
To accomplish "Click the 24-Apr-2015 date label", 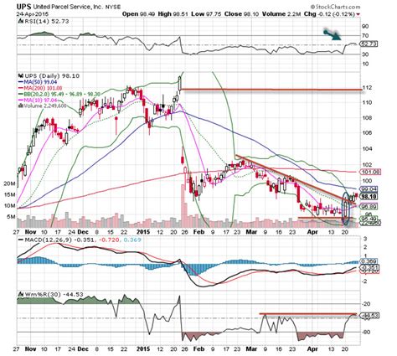I will [x=33, y=14].
